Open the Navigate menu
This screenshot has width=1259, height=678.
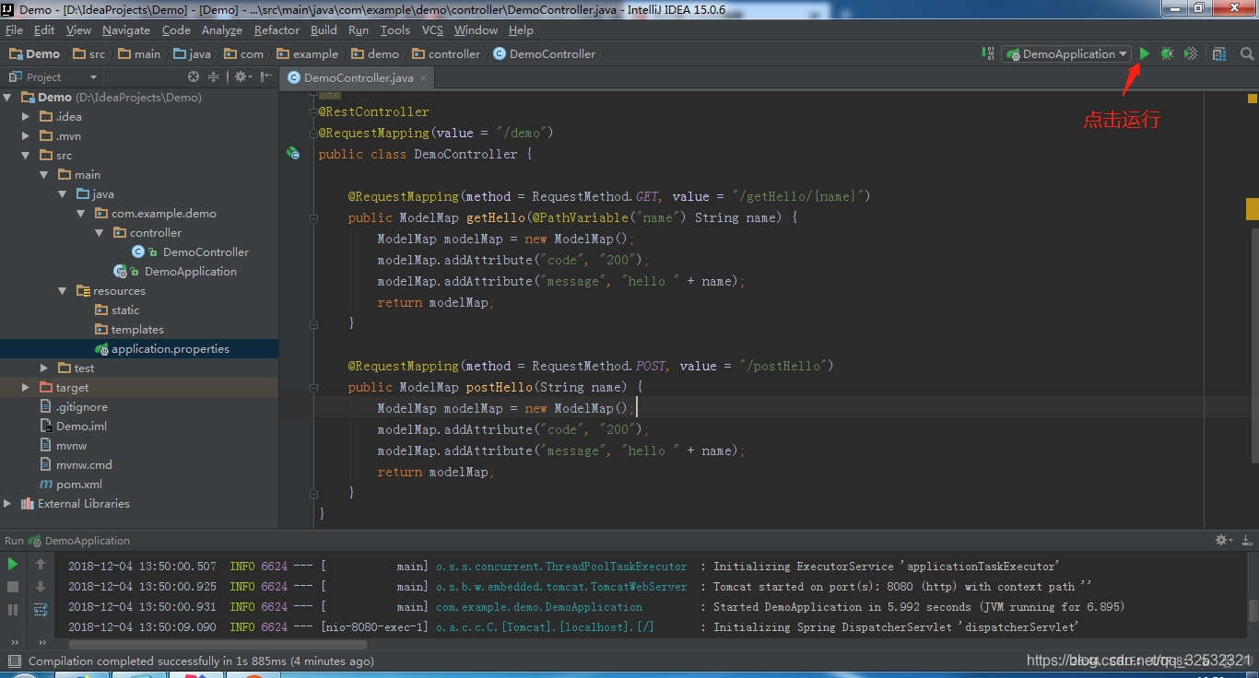tap(125, 29)
